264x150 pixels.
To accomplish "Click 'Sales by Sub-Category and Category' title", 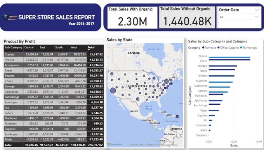I will point(217,41).
